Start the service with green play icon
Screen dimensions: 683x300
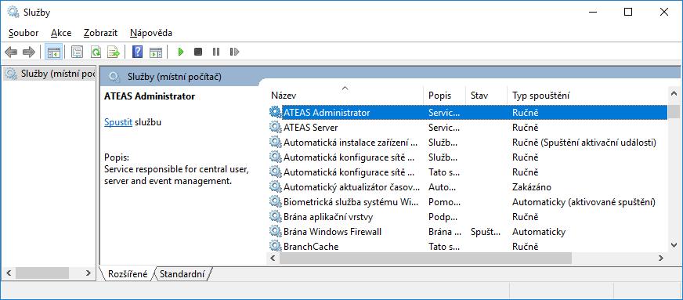(x=181, y=52)
